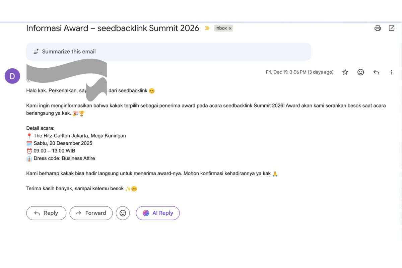Generate a response with AI Reply

[x=158, y=213]
